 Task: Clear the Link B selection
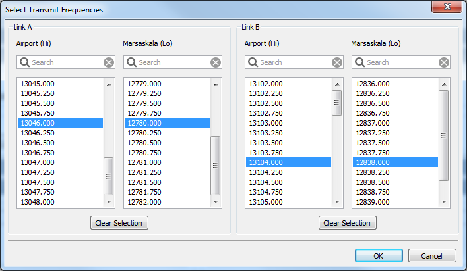[x=347, y=223]
